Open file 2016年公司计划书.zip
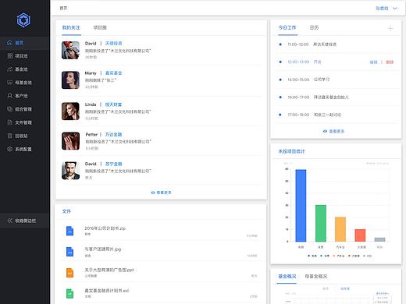Viewport: 406px width, 304px height. point(105,228)
